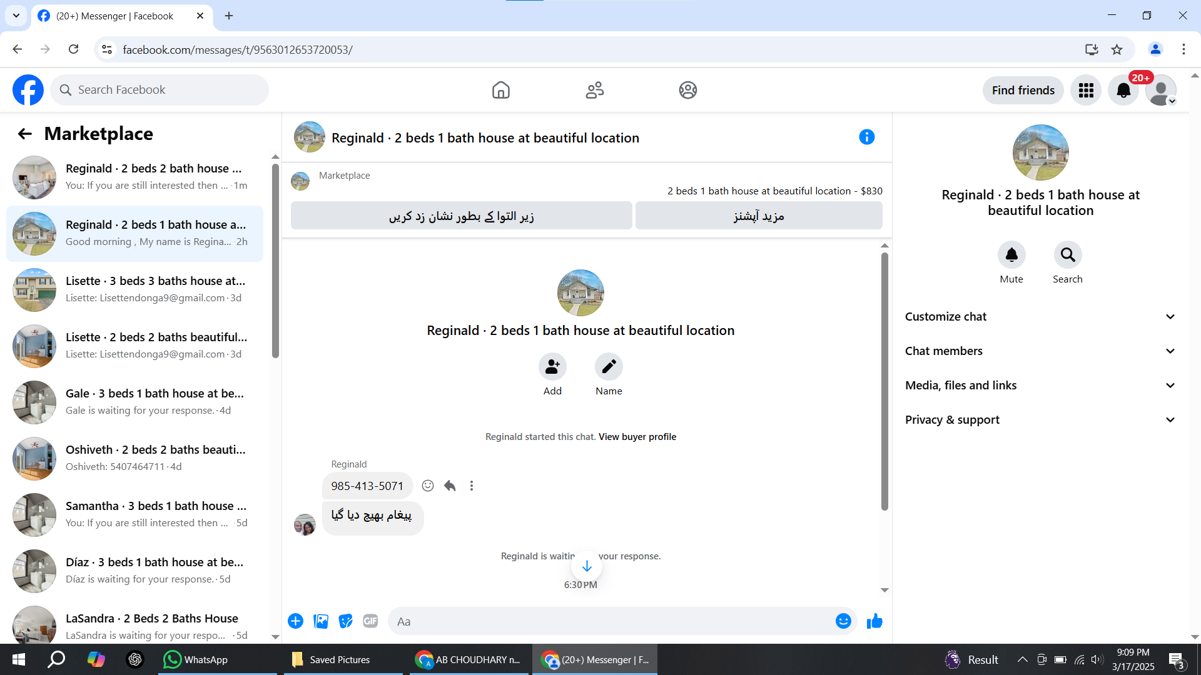Open the Facebook menu grid icon
This screenshot has width=1201, height=675.
click(1086, 91)
